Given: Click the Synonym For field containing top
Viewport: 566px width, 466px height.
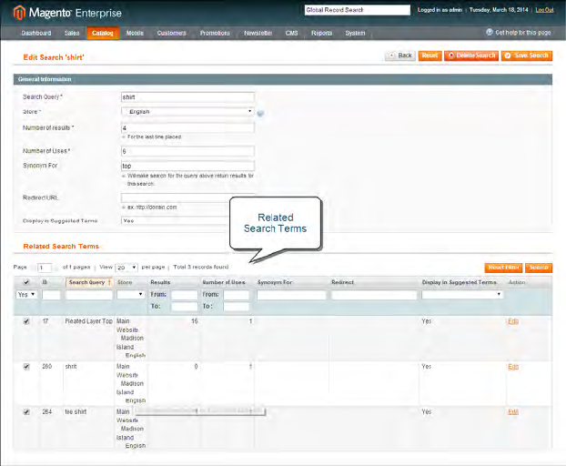Looking at the screenshot, I should tap(187, 166).
